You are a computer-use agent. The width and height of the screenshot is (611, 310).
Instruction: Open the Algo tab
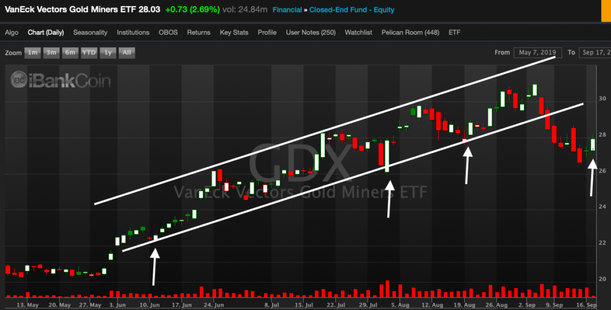11,32
